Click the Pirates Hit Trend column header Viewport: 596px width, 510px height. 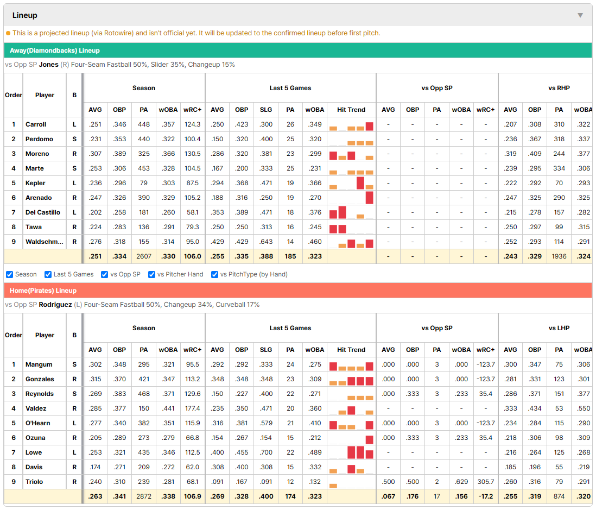[351, 350]
